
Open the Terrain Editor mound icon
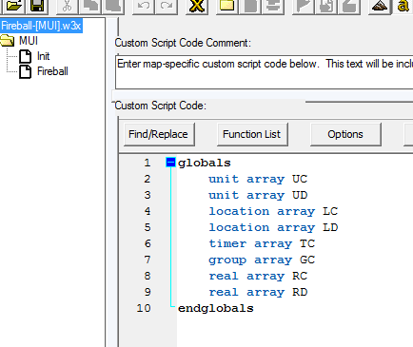click(380, 7)
